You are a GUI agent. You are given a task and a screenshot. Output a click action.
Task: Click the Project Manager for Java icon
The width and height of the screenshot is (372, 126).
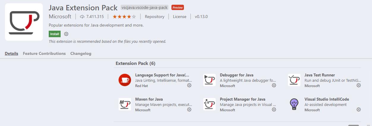click(x=209, y=104)
